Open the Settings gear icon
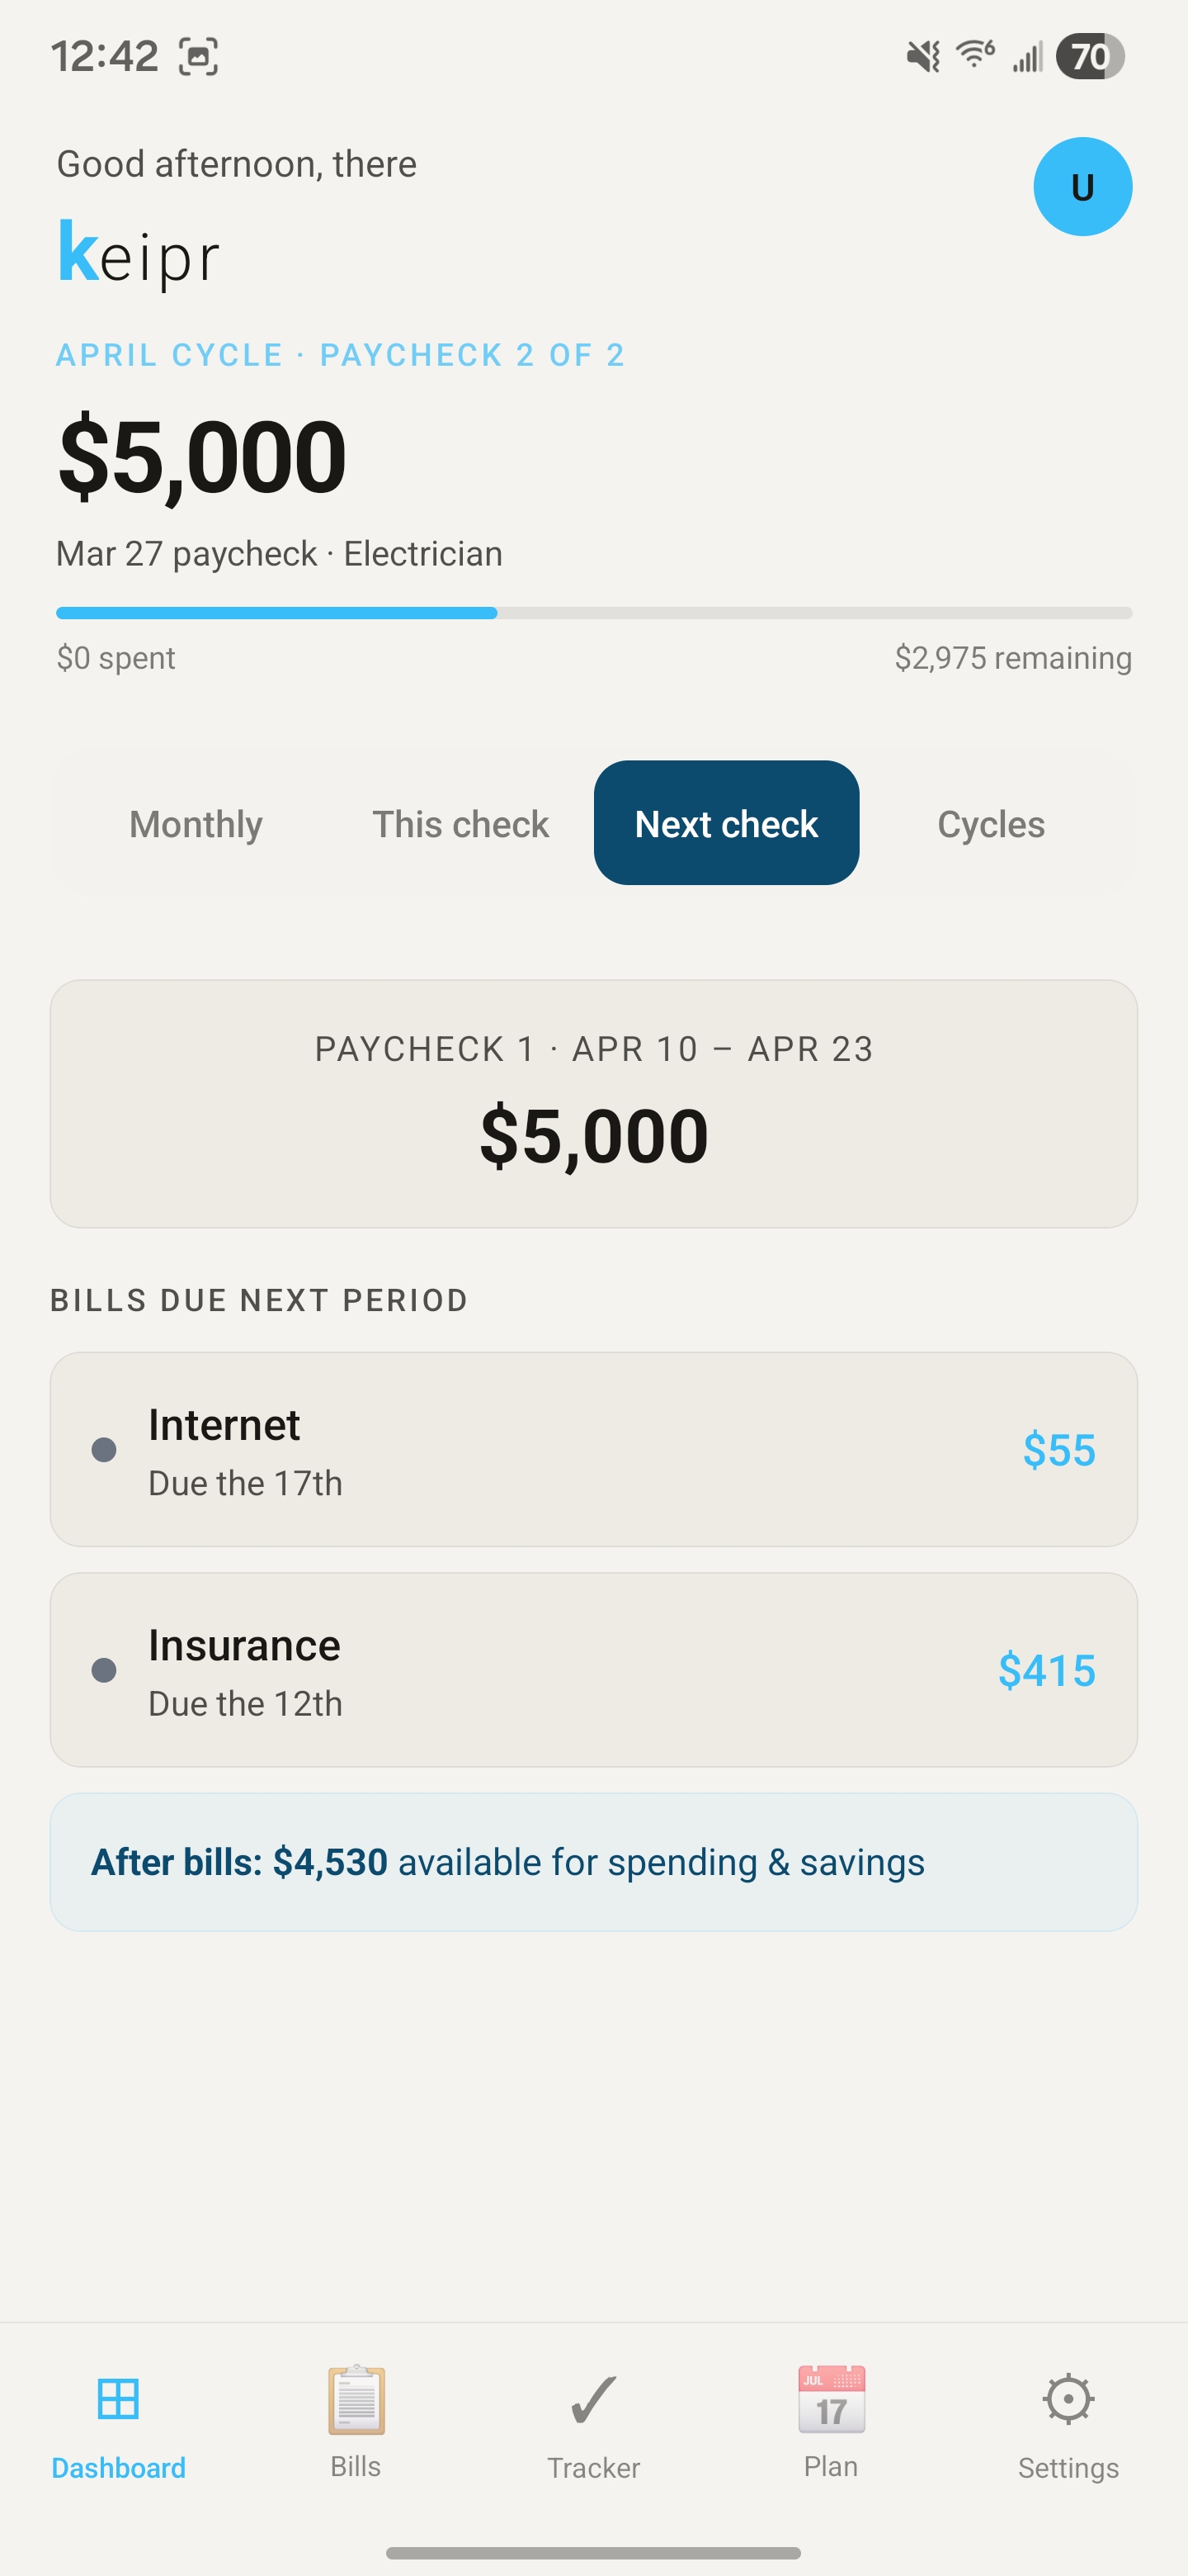 [1068, 2400]
